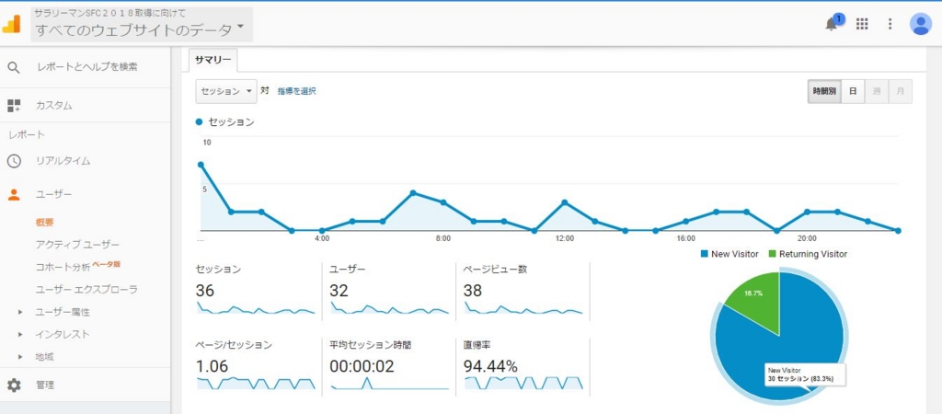
Task: Switch graph to 週 view
Action: click(x=877, y=91)
